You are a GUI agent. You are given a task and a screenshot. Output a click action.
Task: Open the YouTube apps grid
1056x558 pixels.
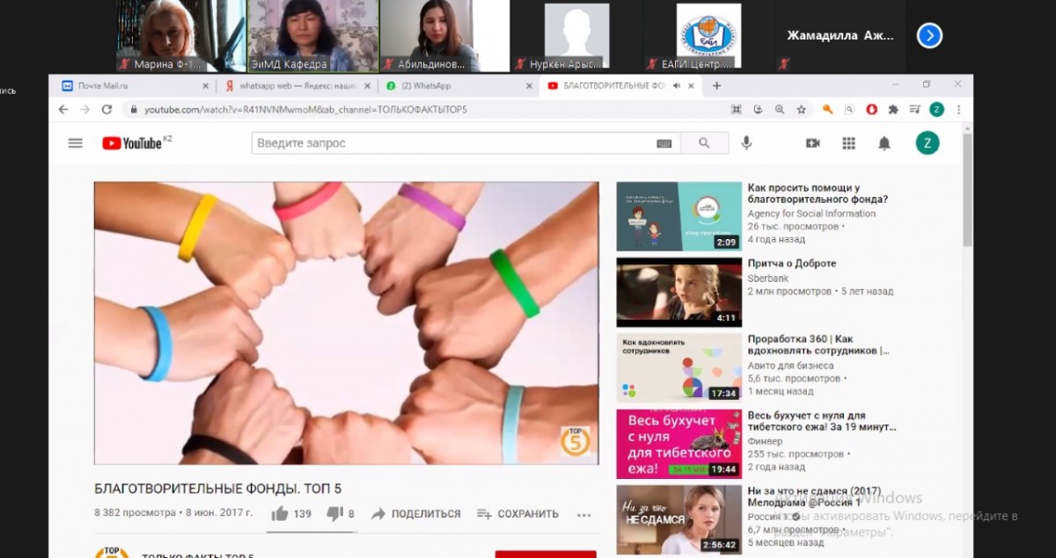[848, 143]
